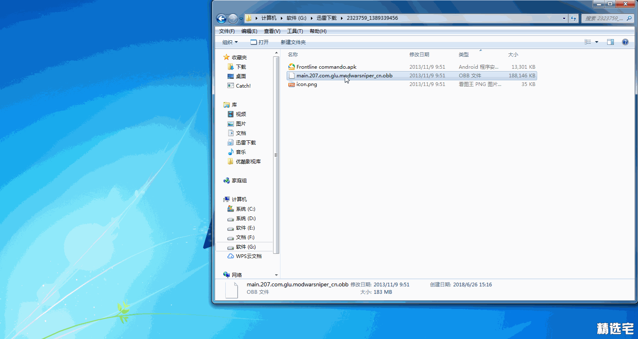Screen dimensions: 638x339
Task: Click 软件 (G:) in the address bar path
Action: click(297, 18)
